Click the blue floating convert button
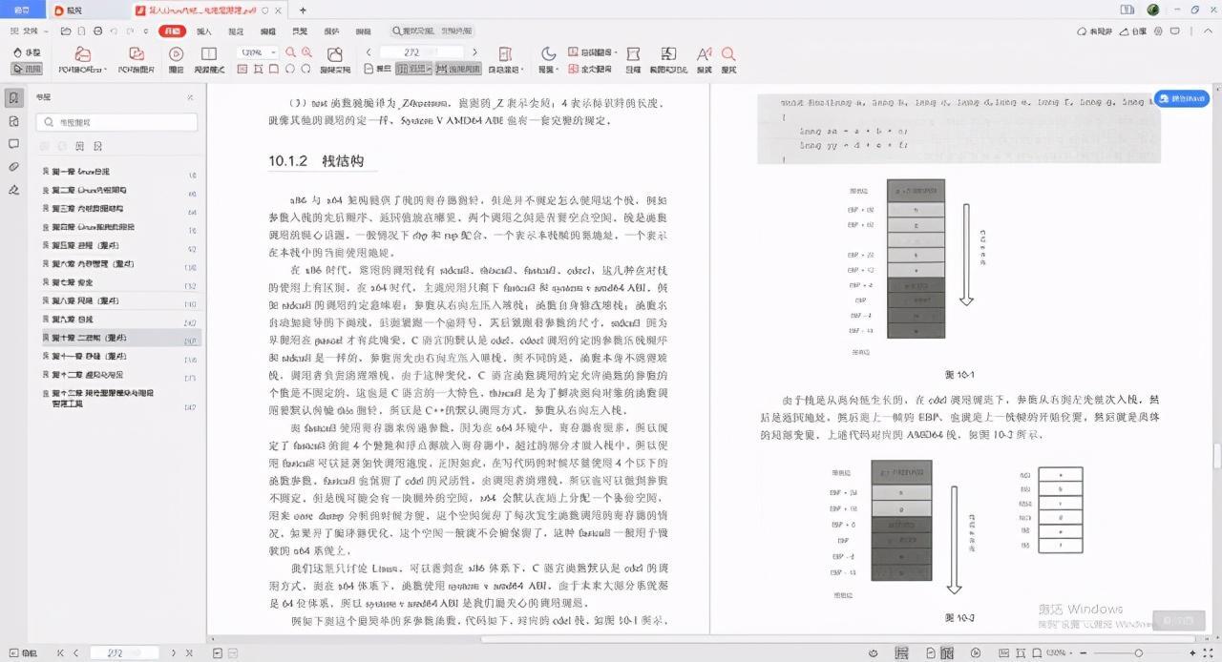1222x662 pixels. 1182,98
